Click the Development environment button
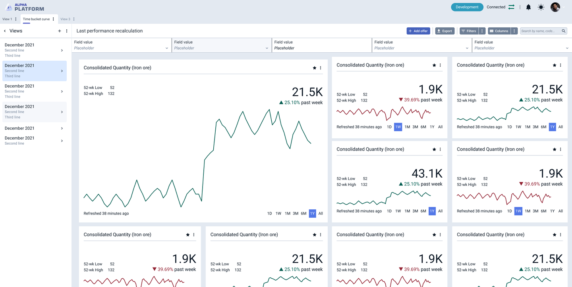The image size is (572, 287). [467, 7]
